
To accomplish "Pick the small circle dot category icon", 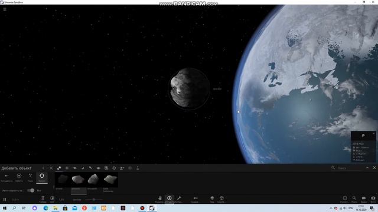I will pyautogui.click(x=130, y=168).
